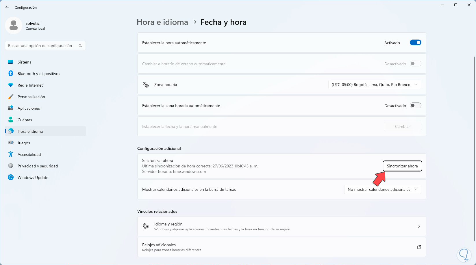This screenshot has height=265, width=476.
Task: Enable Establecer la zona horaria automáticamente
Action: (415, 106)
